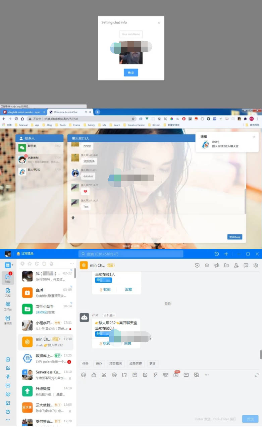
Task: Bookmark the page with the address bar star
Action: pos(133,118)
